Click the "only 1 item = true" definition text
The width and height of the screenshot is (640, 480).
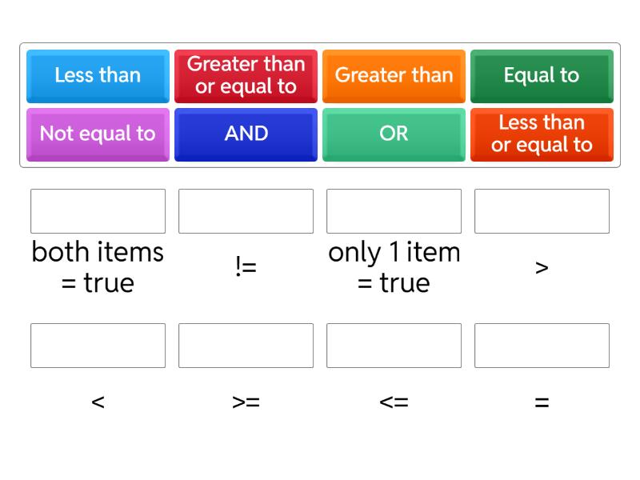[394, 267]
